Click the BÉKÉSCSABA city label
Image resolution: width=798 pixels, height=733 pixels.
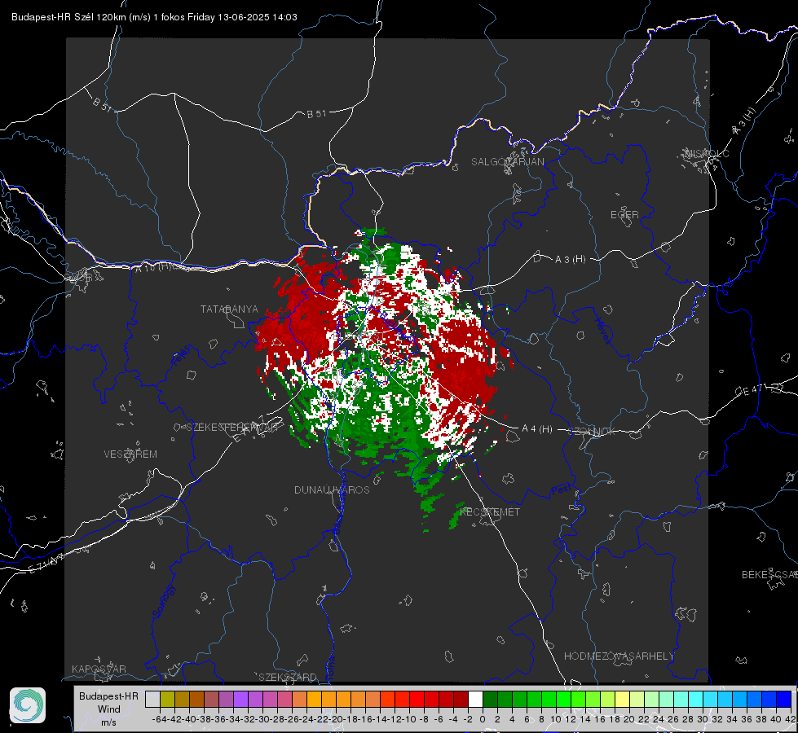[x=769, y=575]
